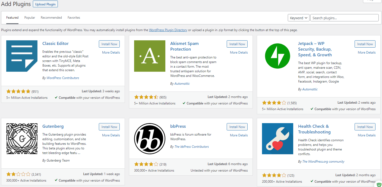
Task: Click the Classic Editor title link
Action: click(56, 44)
